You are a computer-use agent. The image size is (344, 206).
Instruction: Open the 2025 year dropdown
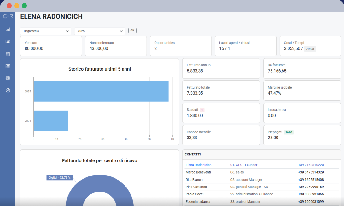tap(99, 31)
